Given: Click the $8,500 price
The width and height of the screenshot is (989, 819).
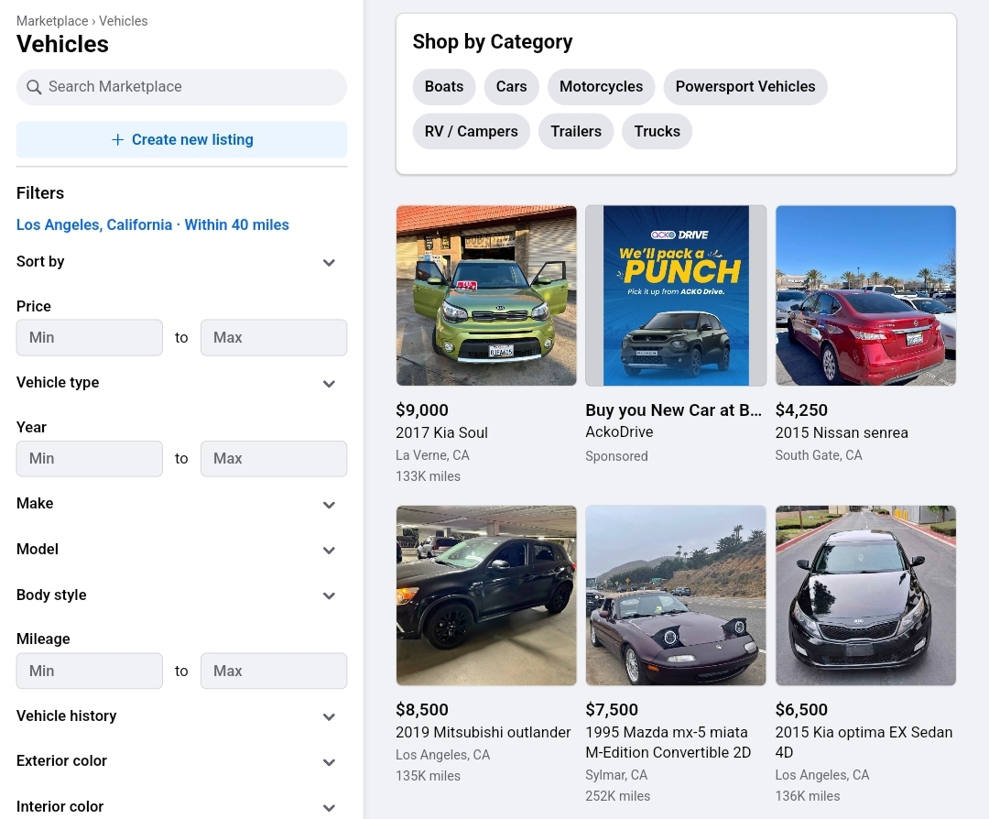Looking at the screenshot, I should pyautogui.click(x=422, y=710).
